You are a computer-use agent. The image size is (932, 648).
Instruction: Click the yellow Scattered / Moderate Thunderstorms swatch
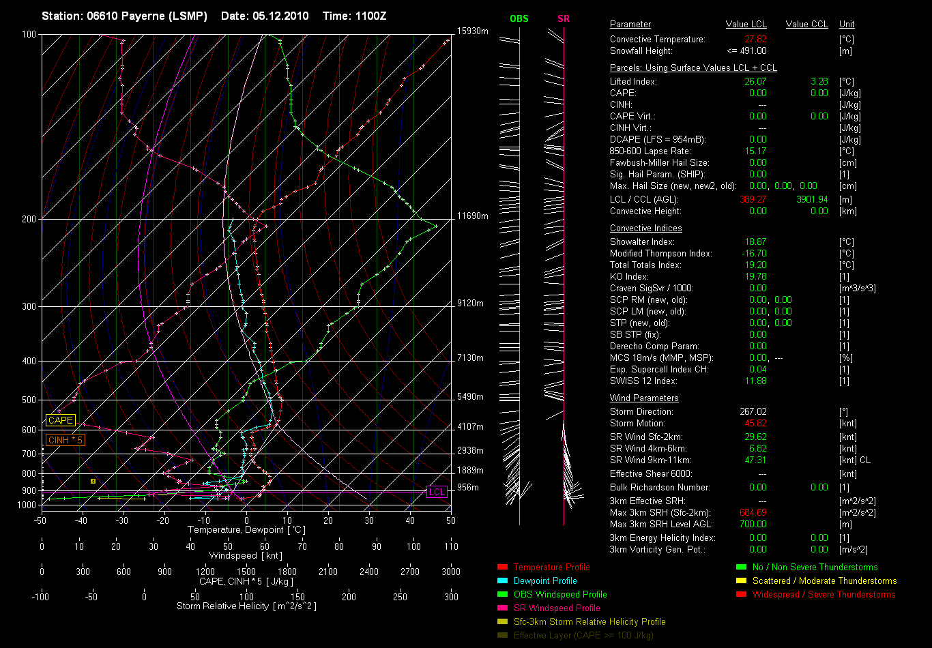click(741, 581)
